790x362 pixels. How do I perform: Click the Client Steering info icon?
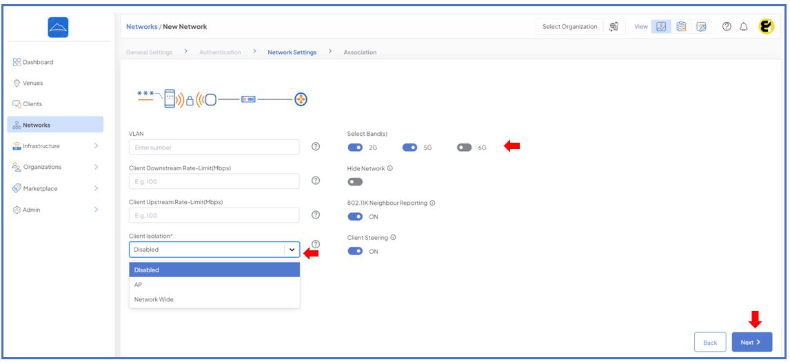pyautogui.click(x=393, y=237)
